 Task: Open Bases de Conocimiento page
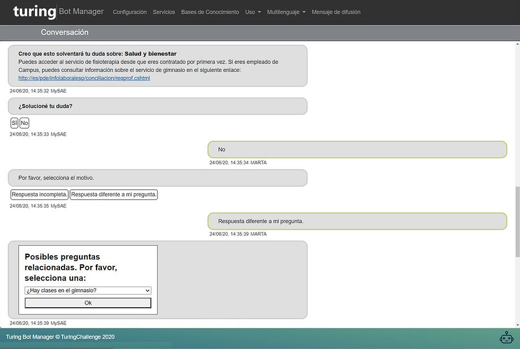210,12
